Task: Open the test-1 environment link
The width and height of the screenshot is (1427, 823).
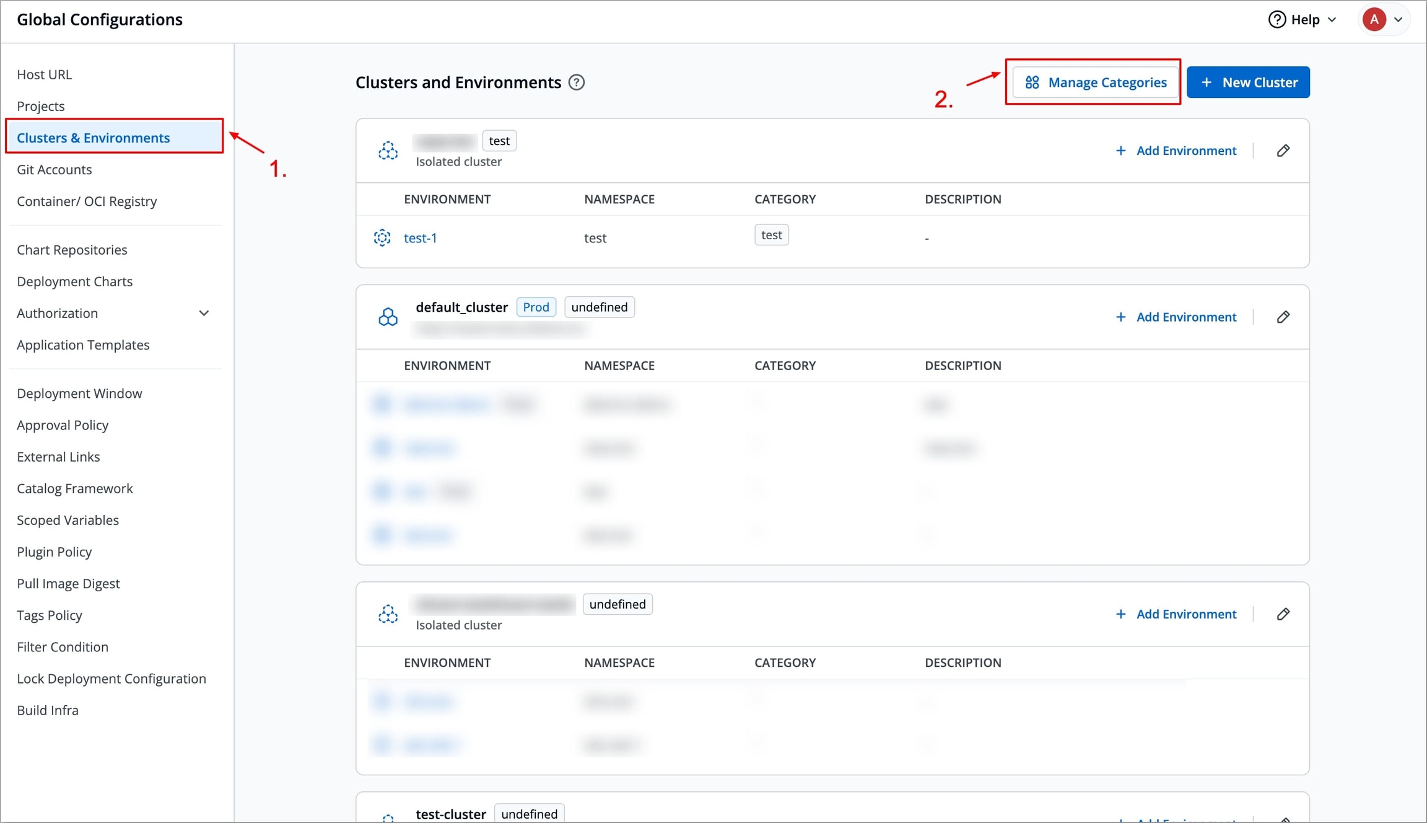Action: (x=421, y=238)
